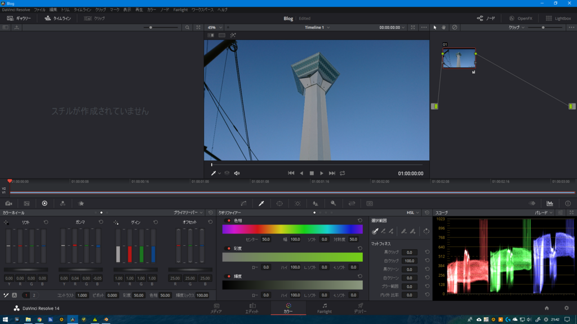This screenshot has width=577, height=324.
Task: Open the ファイル menu
Action: 40,10
